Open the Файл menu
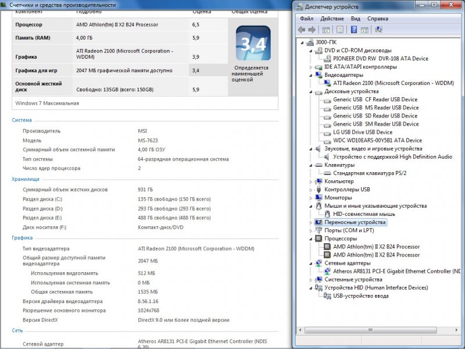 pos(306,19)
